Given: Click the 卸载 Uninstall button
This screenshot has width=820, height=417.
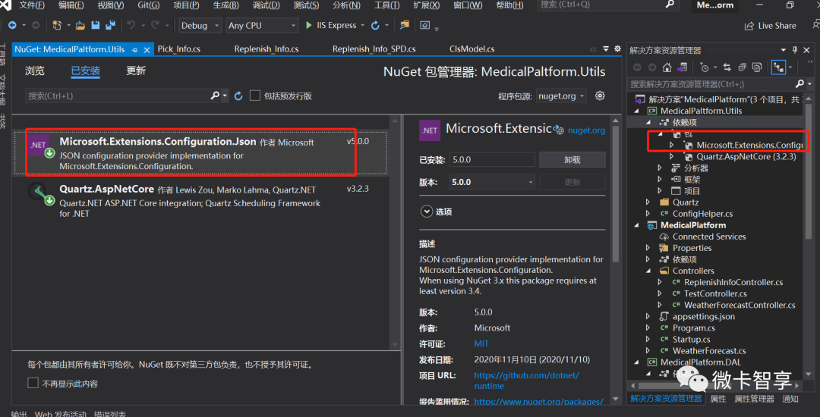Looking at the screenshot, I should [572, 160].
